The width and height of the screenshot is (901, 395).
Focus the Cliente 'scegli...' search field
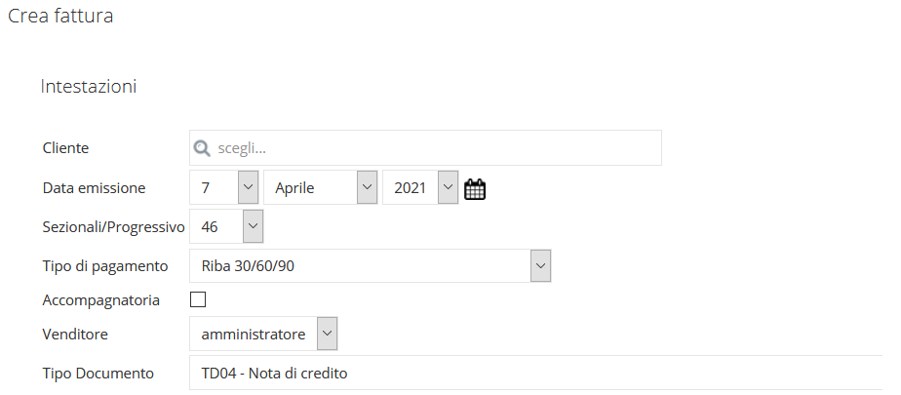click(425, 148)
